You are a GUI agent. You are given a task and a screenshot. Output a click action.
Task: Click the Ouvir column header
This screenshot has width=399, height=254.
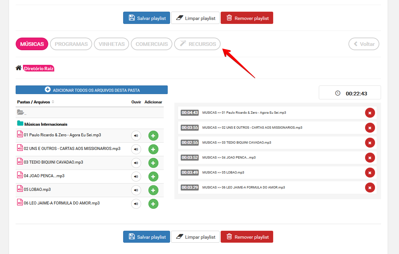(x=136, y=102)
